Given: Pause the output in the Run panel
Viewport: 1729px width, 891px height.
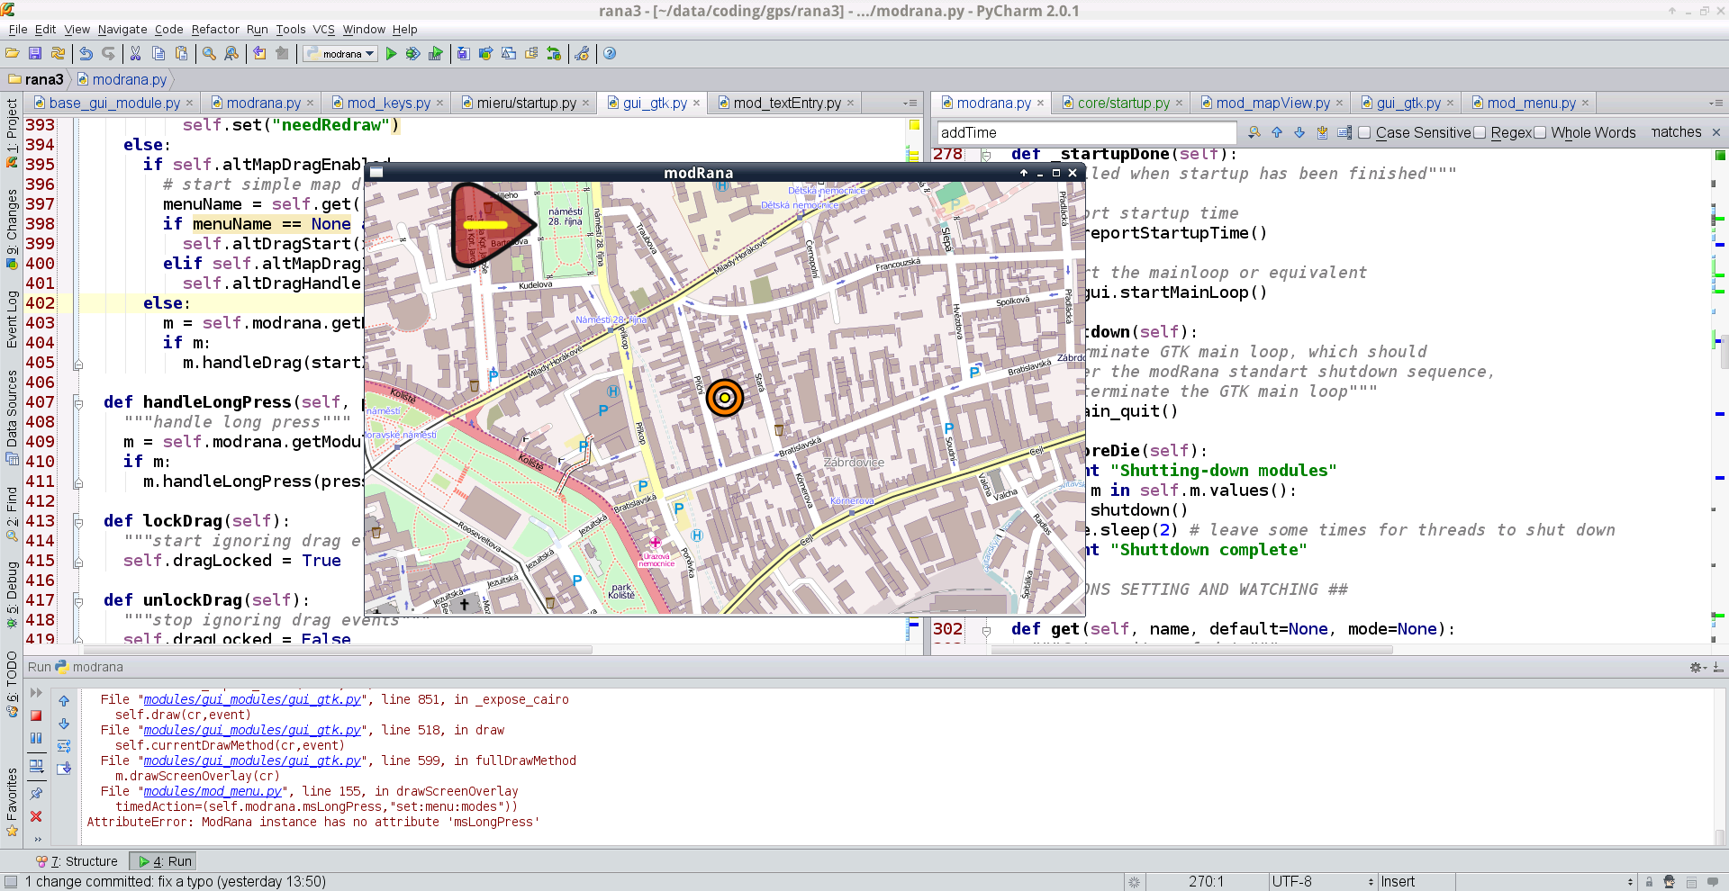Looking at the screenshot, I should click(x=36, y=738).
